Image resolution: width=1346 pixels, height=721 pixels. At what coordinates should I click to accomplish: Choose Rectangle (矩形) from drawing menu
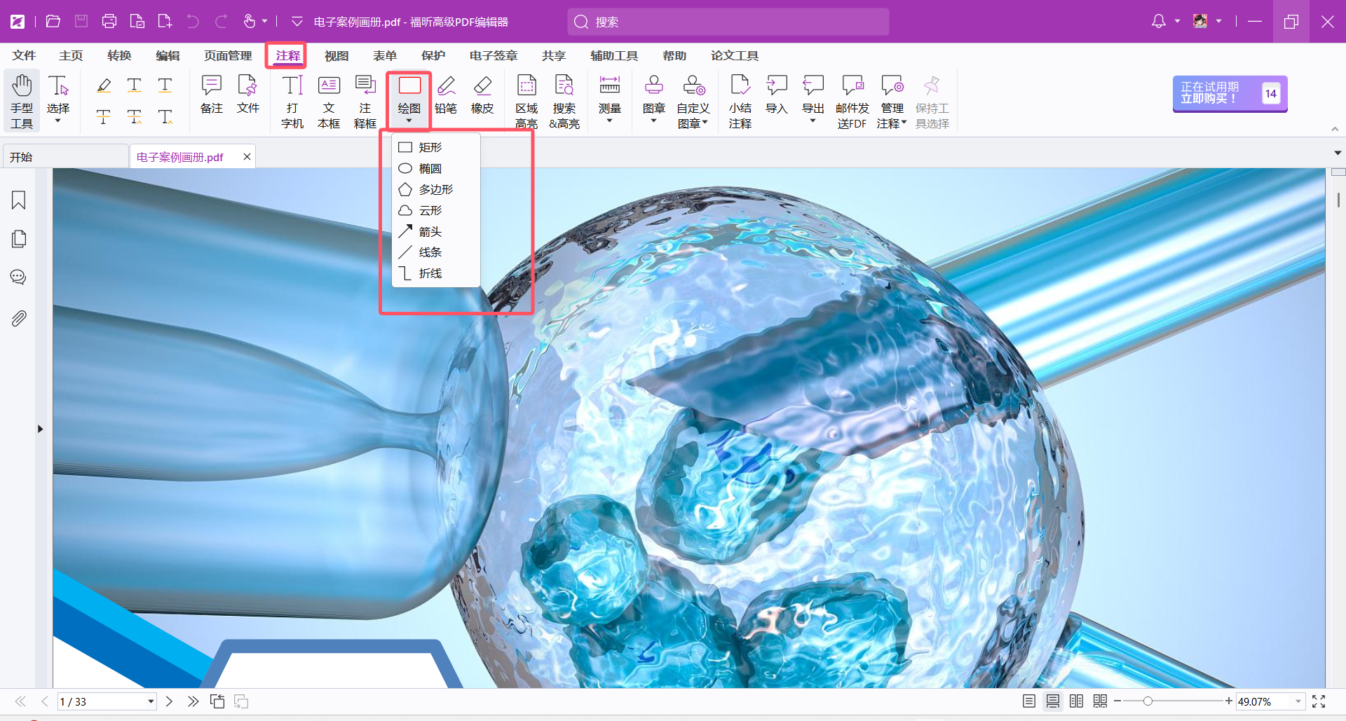pos(436,147)
